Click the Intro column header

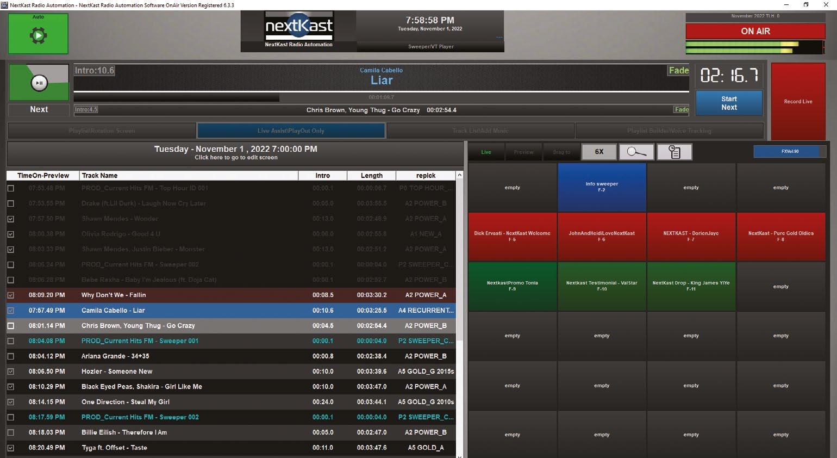click(x=322, y=176)
